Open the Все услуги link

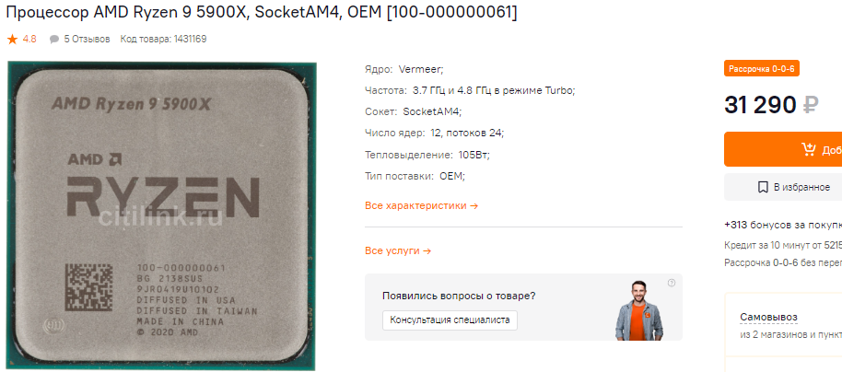[x=398, y=250]
